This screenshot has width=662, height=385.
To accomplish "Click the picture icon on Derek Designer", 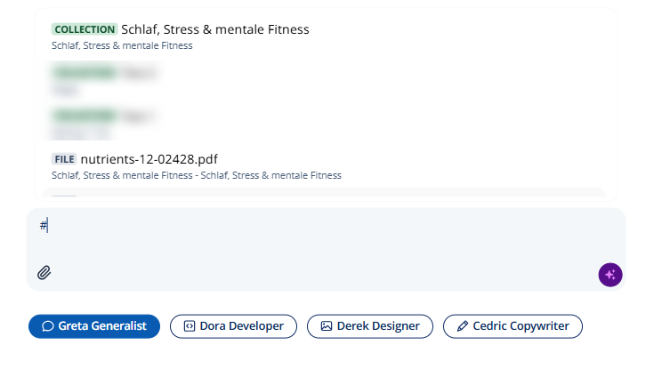I will (x=327, y=326).
